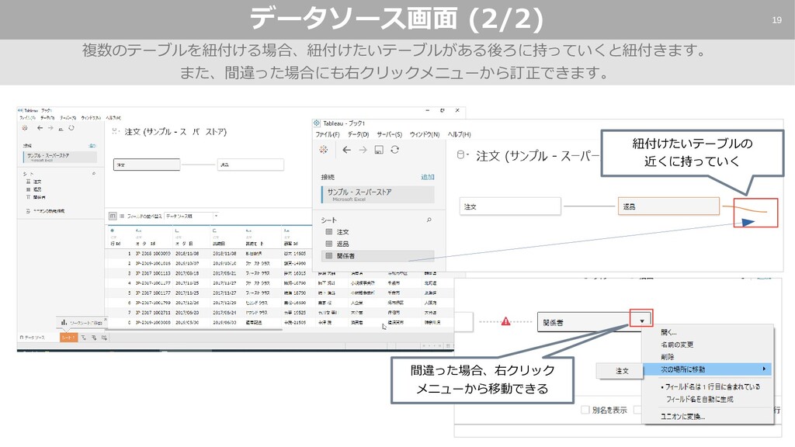Open the データ(D) menu in the front window
This screenshot has width=795, height=447.
tap(359, 134)
